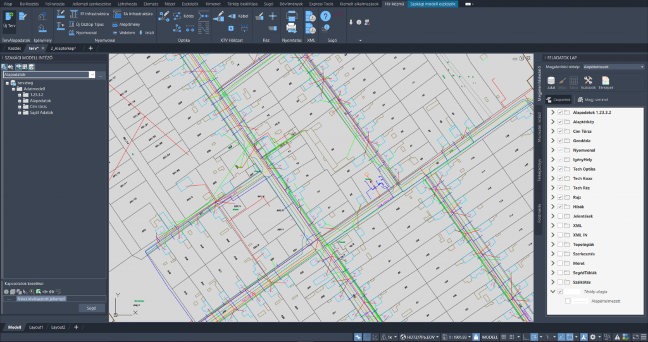Expand the Rajz layer group
Screen dimensions: 648x342
[552, 197]
